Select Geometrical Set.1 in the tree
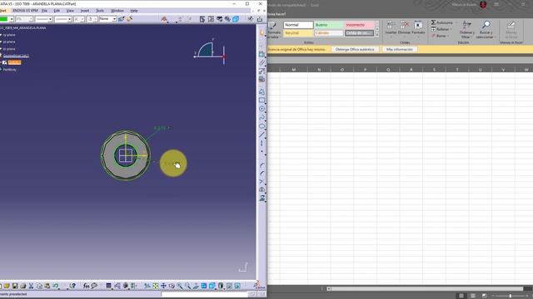The image size is (533, 299). (x=16, y=56)
